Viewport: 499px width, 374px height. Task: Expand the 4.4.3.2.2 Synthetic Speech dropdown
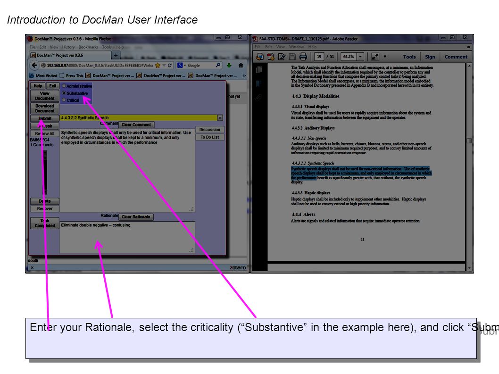point(220,118)
